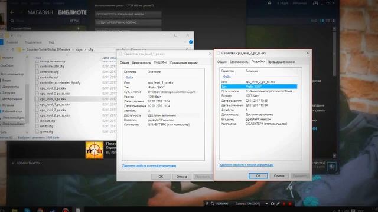Image resolution: width=378 pixels, height=212 pixels.
Task: Open the МАГАЗИН tab in Steam
Action: 40,12
